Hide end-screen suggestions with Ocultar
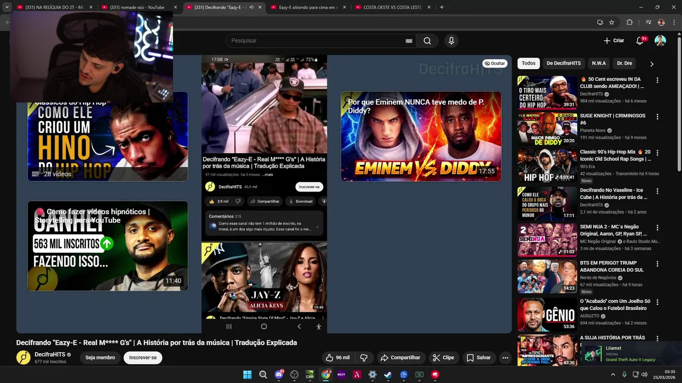Screen dimensions: 682x383 494,63
